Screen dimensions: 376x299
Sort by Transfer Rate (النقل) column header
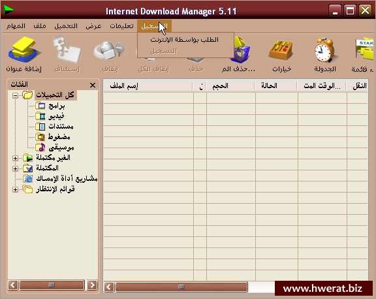coord(358,86)
